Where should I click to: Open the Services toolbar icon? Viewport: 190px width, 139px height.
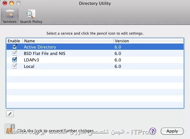(10, 16)
